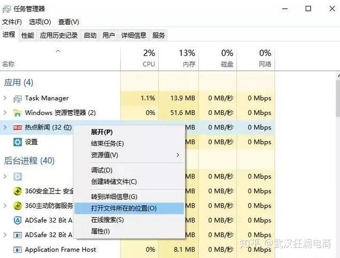Viewport: 340px width, 258px height.
Task: Switch to the 详细信息 tab
Action: [134, 35]
